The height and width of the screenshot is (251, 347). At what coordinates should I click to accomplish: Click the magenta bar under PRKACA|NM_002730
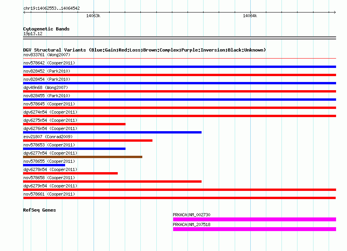tap(255, 219)
